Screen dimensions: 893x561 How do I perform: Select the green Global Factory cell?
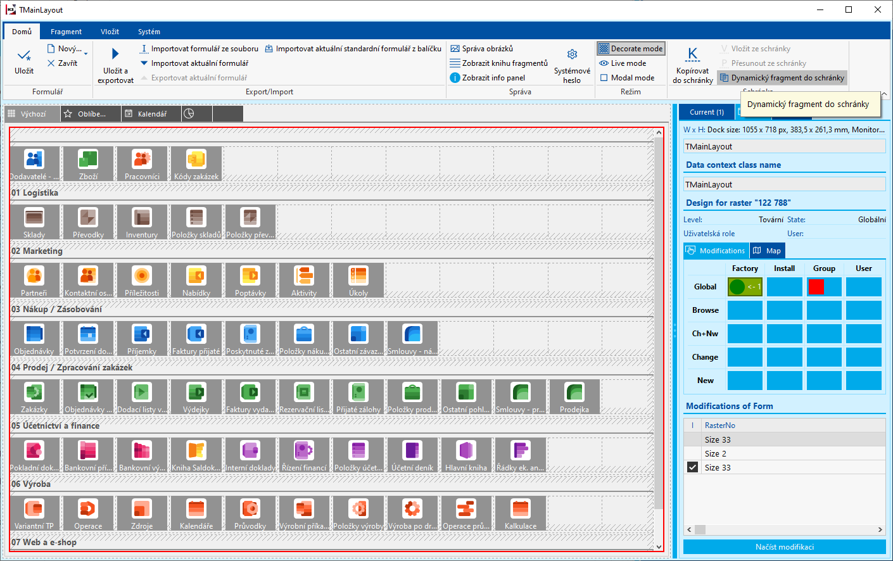coord(745,287)
